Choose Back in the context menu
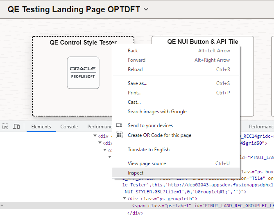Image resolution: width=274 pixels, height=215 pixels. point(176,51)
